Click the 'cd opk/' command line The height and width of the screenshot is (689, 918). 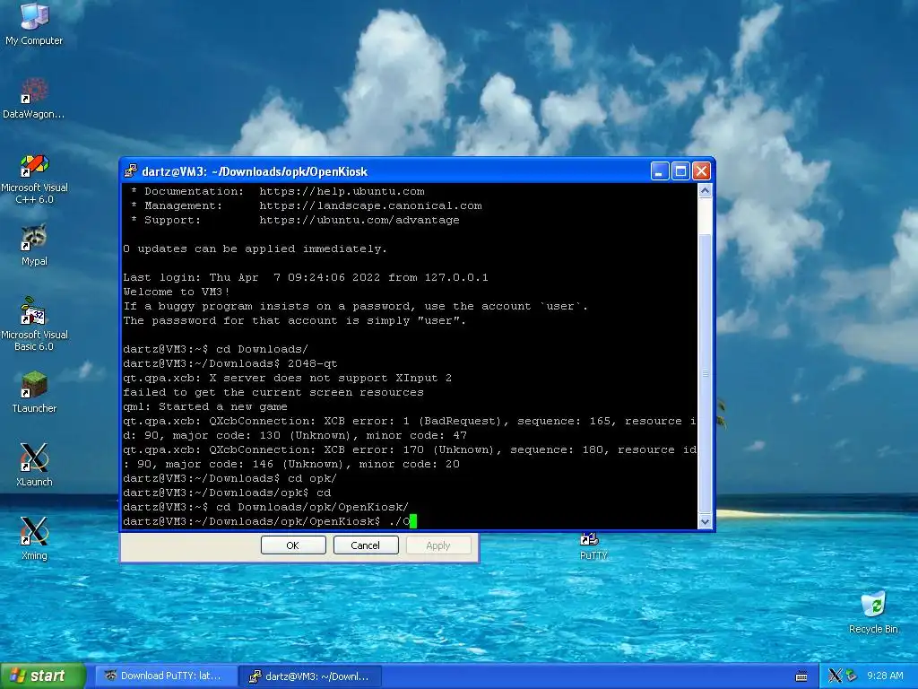click(x=230, y=478)
